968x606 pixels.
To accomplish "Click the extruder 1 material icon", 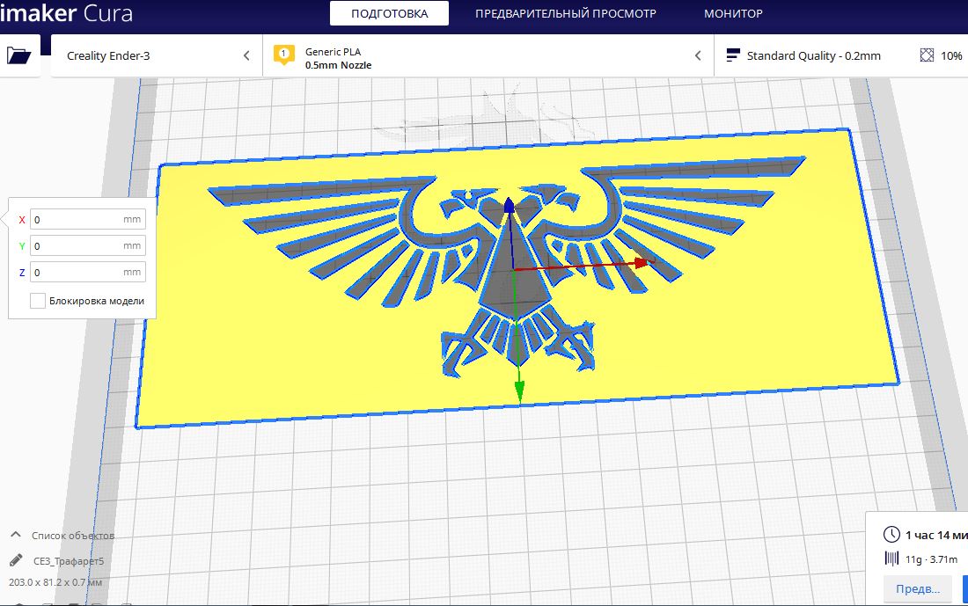I will 284,55.
